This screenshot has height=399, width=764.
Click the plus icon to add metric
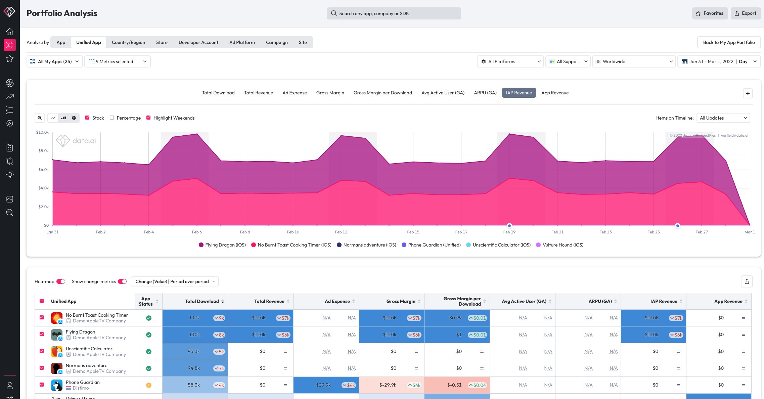coord(748,93)
